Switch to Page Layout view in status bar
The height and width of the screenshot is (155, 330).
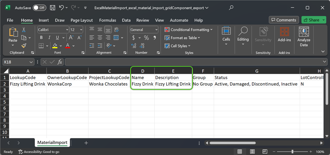pos(252,152)
